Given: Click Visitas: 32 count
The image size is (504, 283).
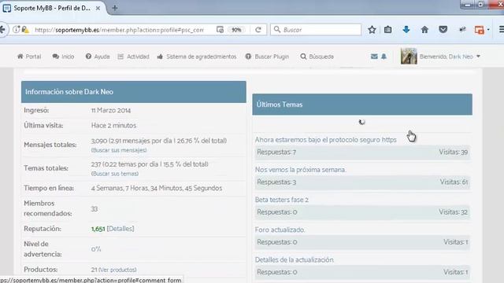Looking at the screenshot, I should click(x=454, y=212).
